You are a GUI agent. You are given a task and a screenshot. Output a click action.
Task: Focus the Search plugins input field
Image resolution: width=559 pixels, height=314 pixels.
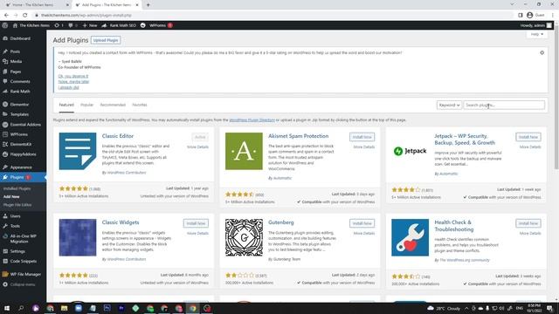504,105
